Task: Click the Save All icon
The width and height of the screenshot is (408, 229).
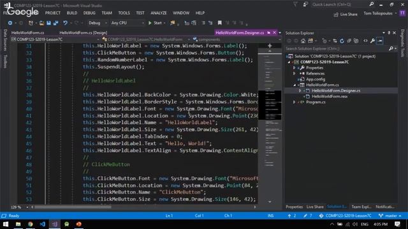Action: tap(55, 23)
